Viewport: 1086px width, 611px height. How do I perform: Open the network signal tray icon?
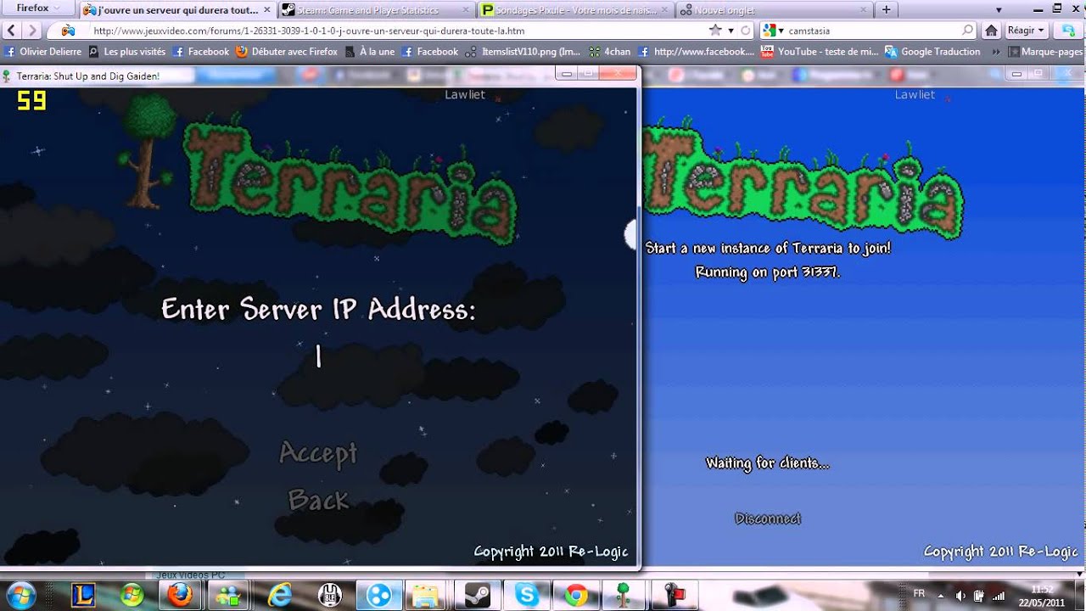pos(998,595)
